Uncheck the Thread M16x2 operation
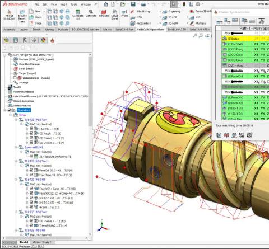 pyautogui.click(x=31, y=225)
